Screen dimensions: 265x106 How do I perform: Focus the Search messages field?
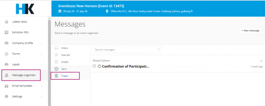click(127, 50)
